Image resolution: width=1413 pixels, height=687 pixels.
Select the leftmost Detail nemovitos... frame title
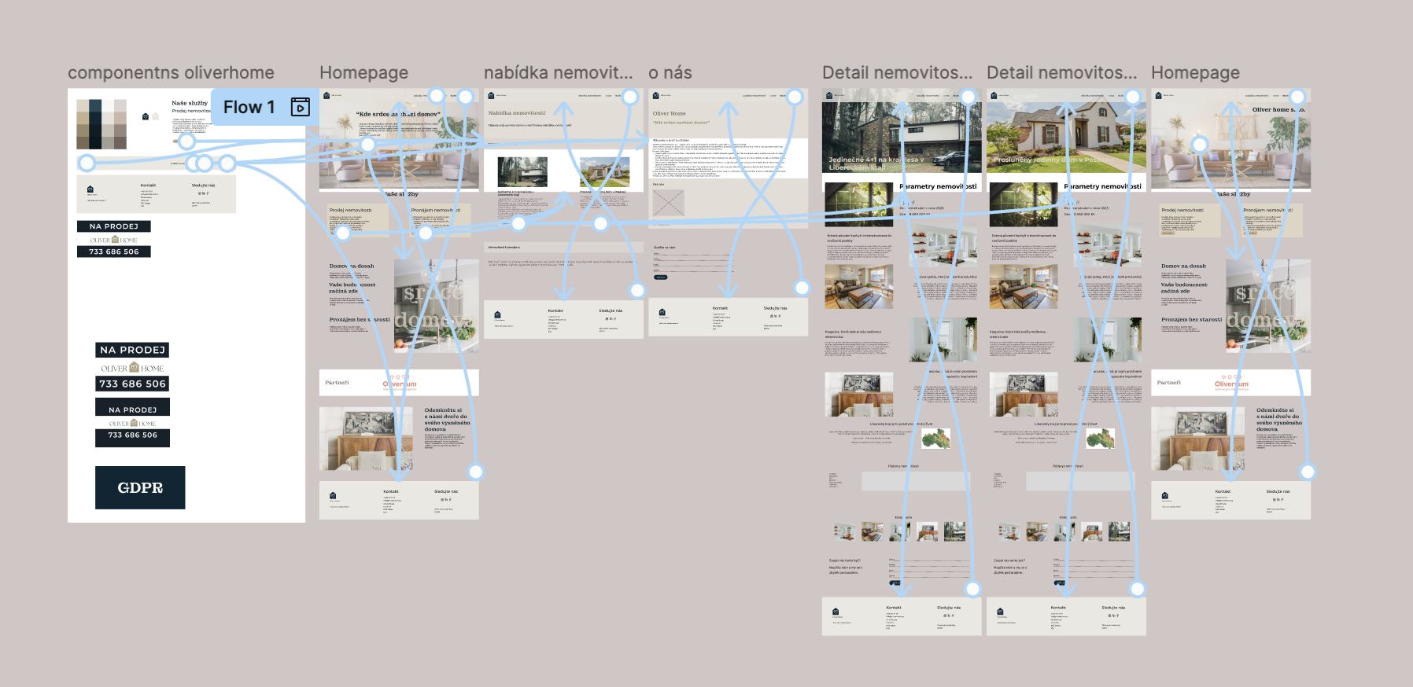pos(897,73)
